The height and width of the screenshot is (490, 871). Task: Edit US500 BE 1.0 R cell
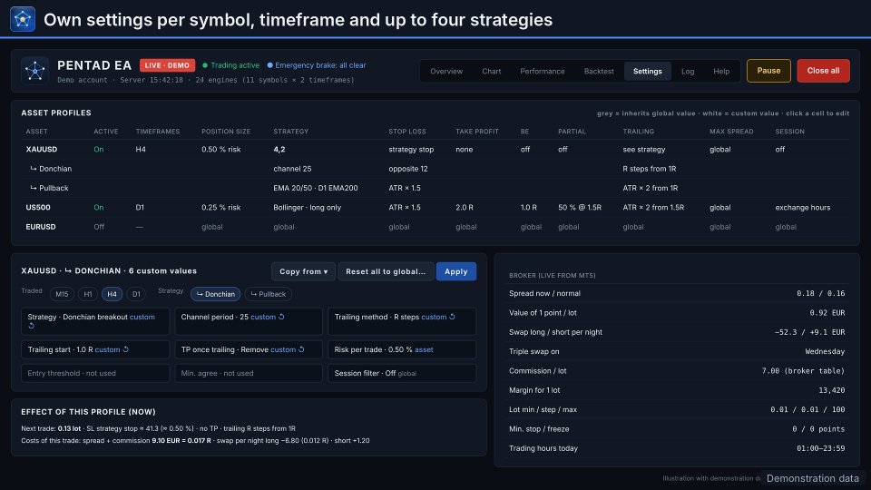(528, 207)
